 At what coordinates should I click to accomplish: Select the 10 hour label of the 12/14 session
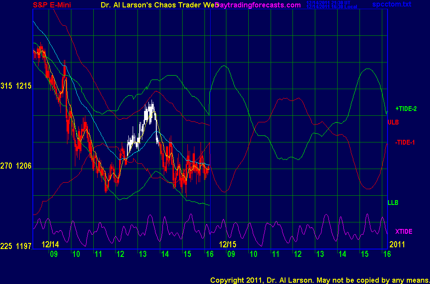click(x=76, y=254)
